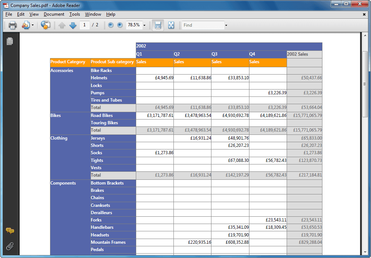371x258 pixels.
Task: Expand the collaborate icon dropdown arrow
Action: [x=32, y=25]
